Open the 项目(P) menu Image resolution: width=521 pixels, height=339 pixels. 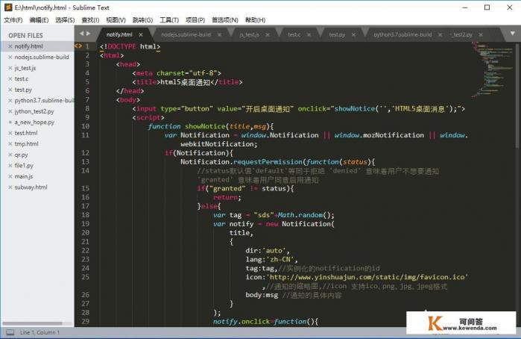(x=195, y=20)
